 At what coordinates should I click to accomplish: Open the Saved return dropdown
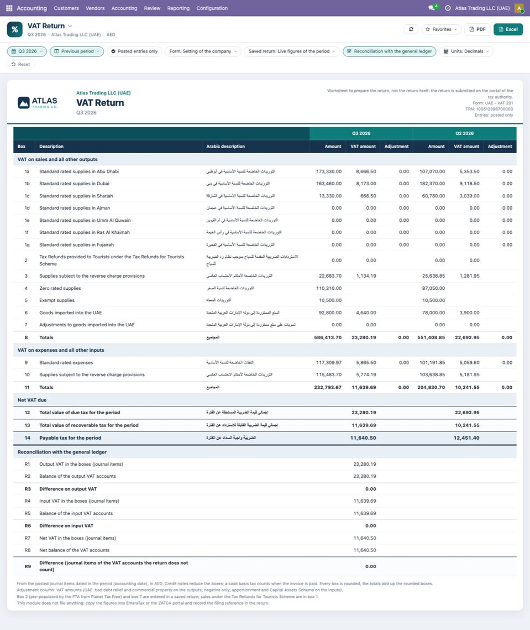click(292, 51)
